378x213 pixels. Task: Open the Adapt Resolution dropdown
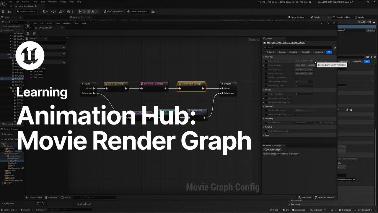[304, 69]
